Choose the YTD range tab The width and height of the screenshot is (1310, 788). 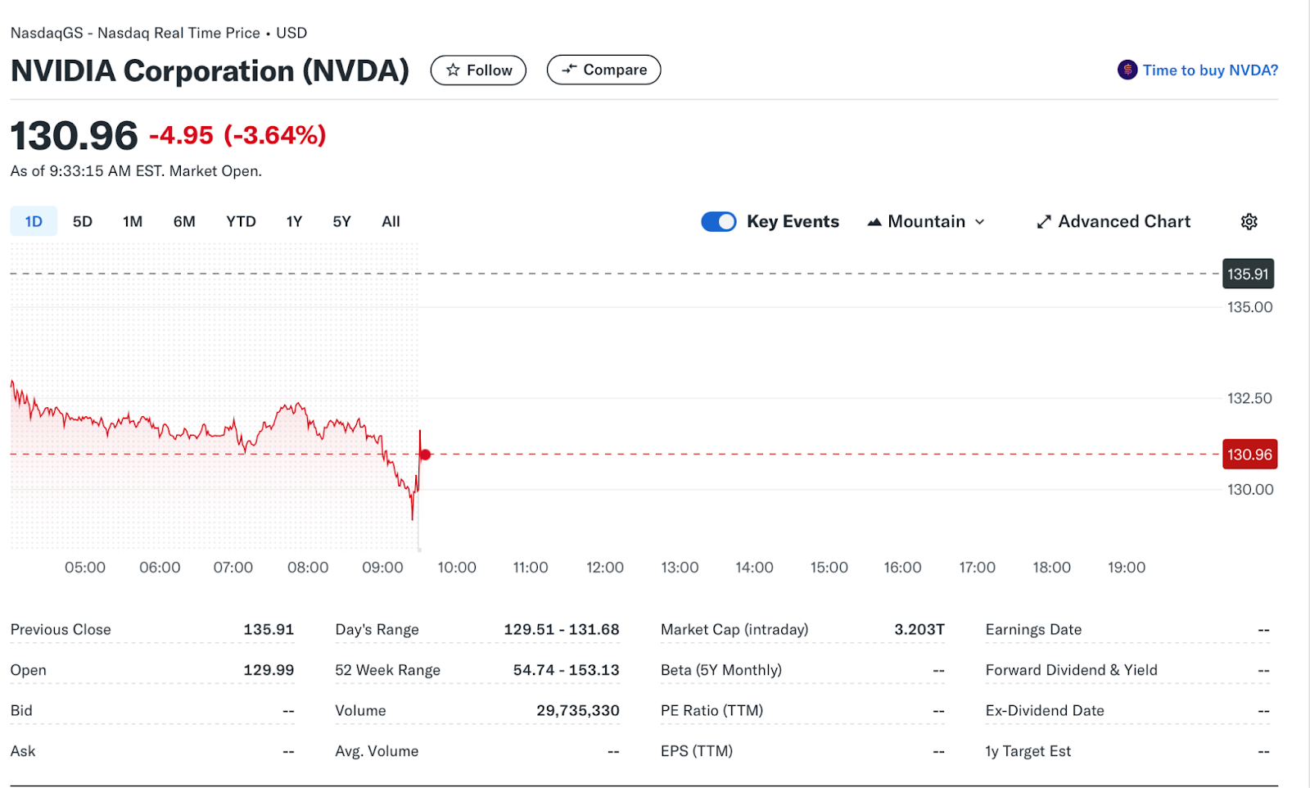tap(241, 221)
